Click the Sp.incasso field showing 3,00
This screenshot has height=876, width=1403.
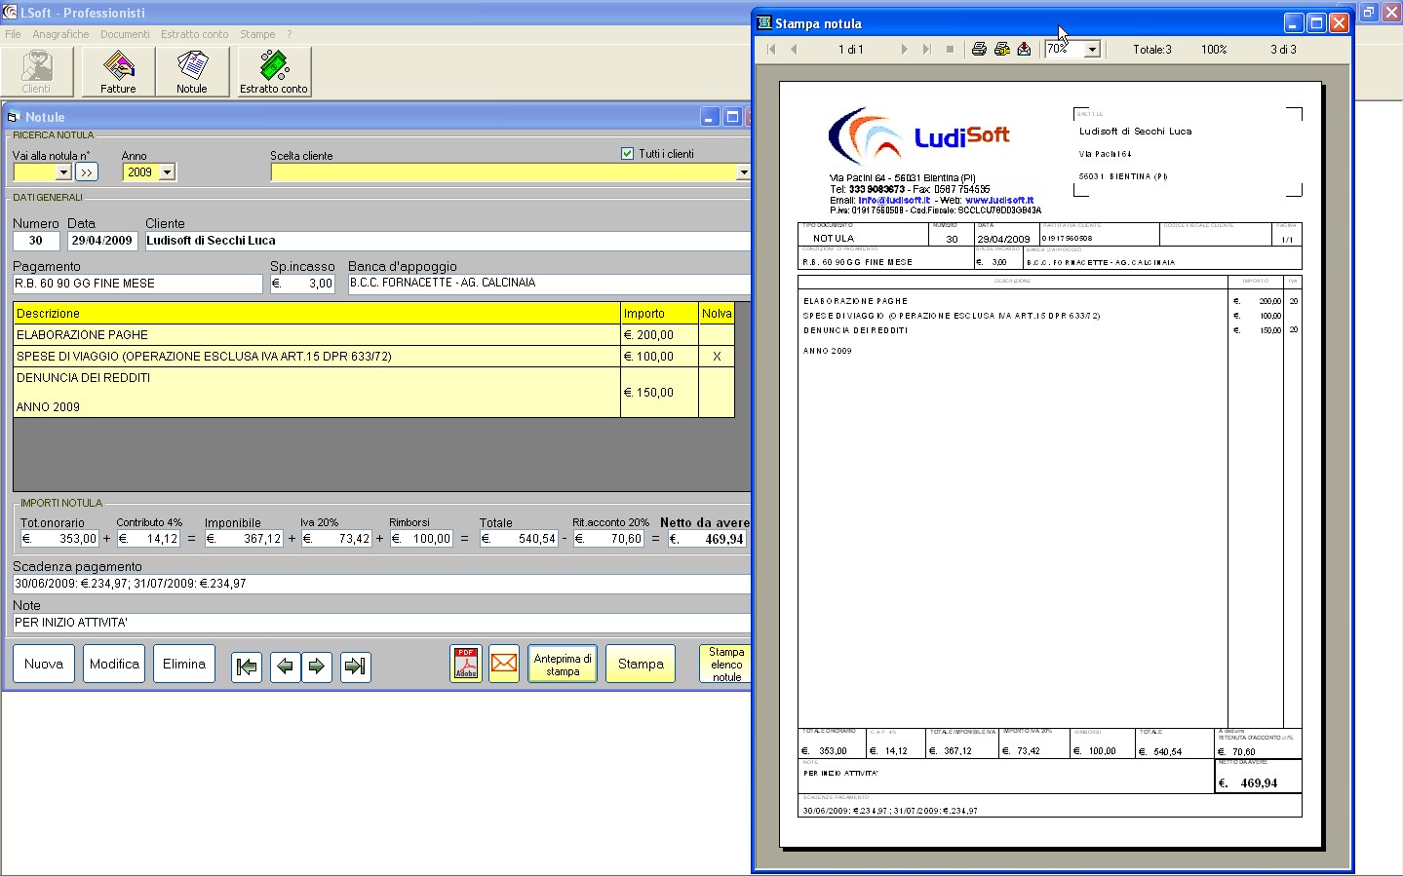302,284
